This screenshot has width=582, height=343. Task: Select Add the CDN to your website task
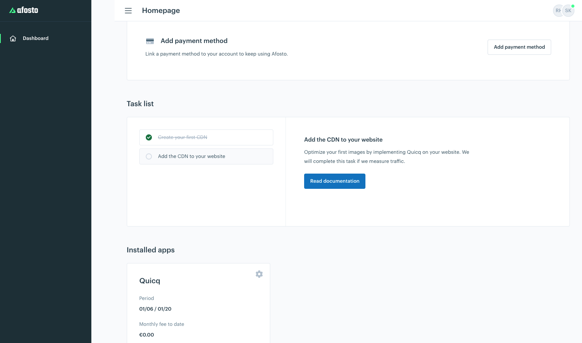(x=206, y=156)
